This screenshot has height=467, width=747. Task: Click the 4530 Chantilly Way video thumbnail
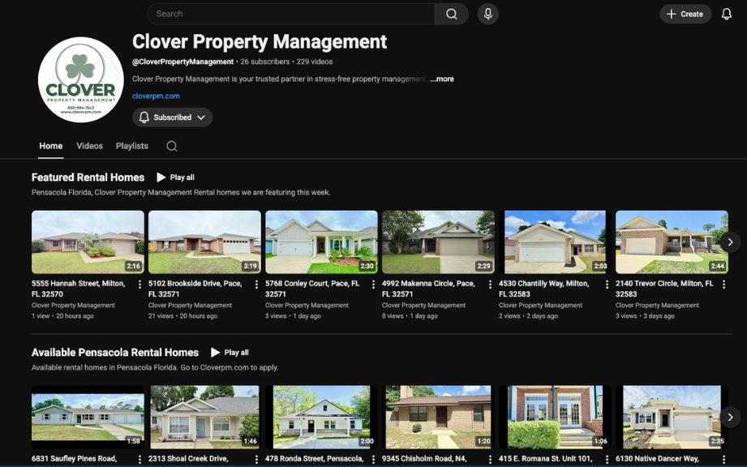(555, 242)
